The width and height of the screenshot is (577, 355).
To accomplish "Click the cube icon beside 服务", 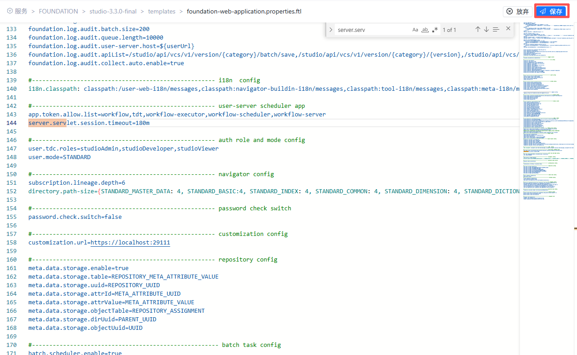I will (x=9, y=11).
